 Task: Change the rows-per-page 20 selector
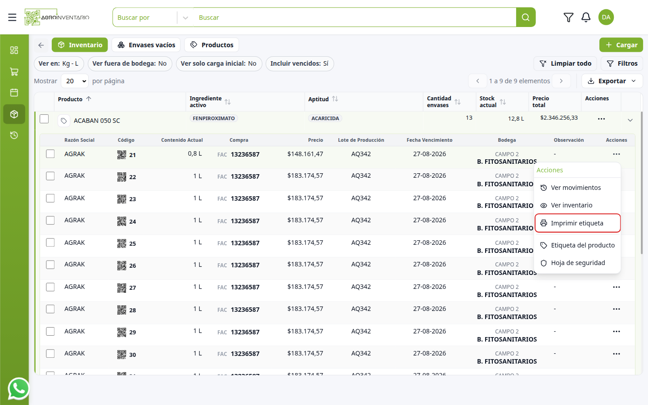75,81
